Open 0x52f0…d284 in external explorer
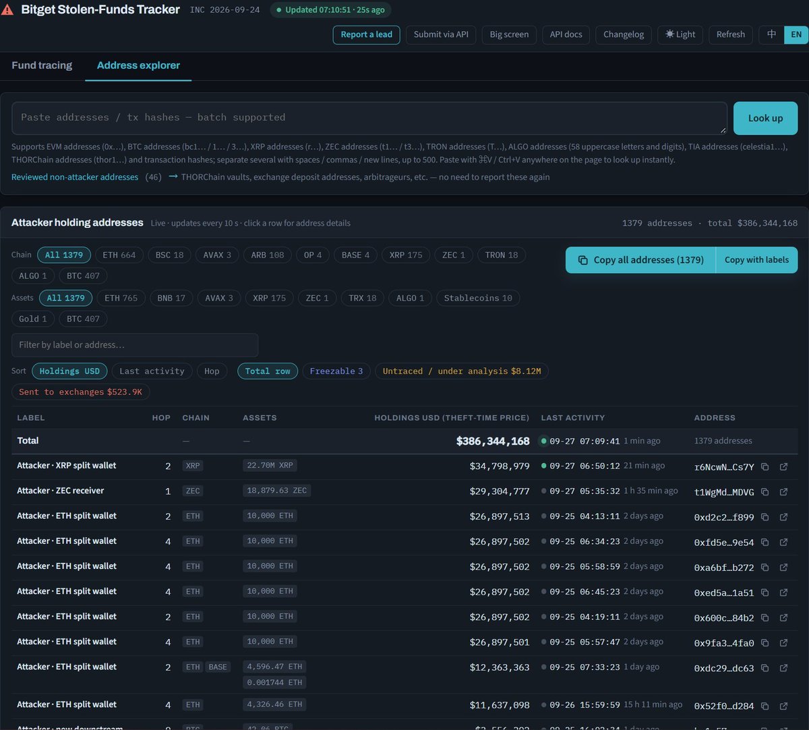 point(783,706)
